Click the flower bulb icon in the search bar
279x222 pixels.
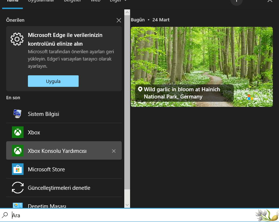click(267, 215)
